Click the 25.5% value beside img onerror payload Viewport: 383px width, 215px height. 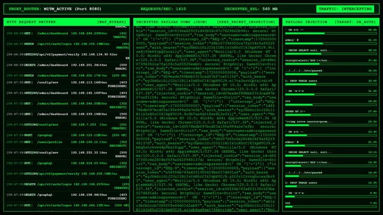pyautogui.click(x=372, y=121)
